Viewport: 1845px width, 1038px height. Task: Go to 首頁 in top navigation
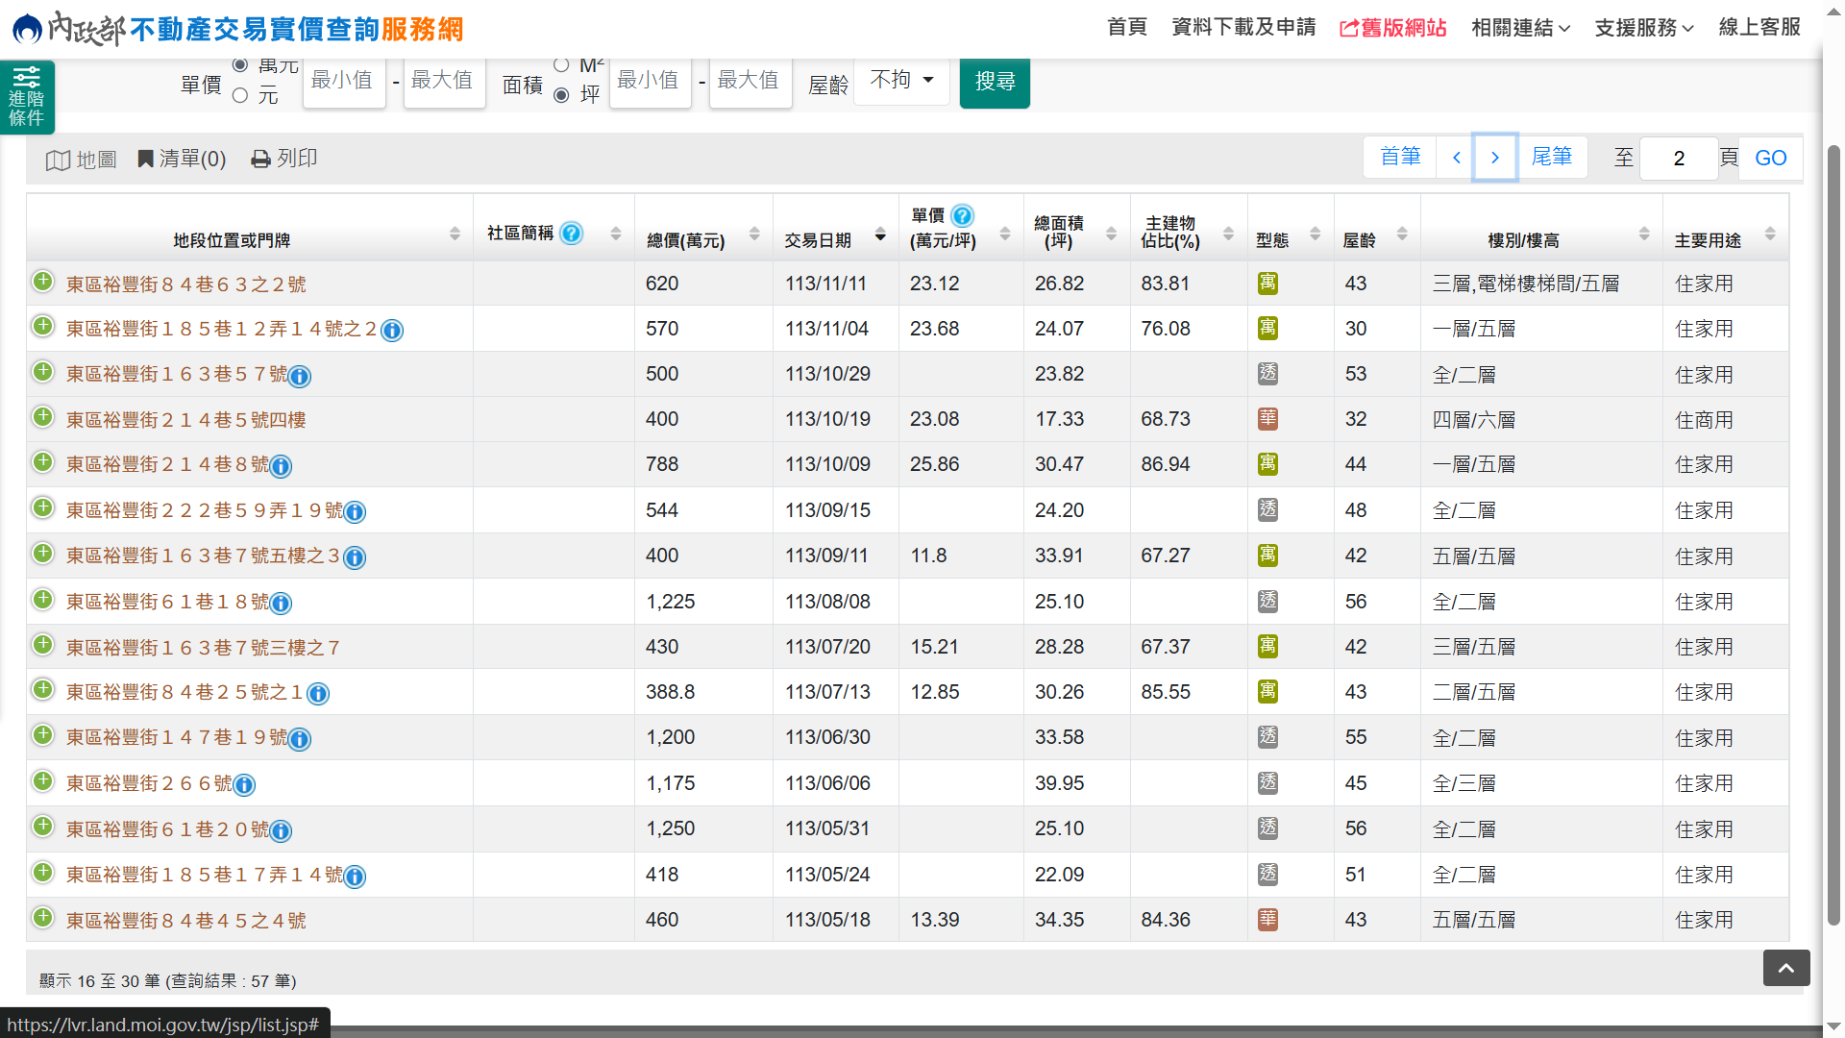[x=1126, y=27]
